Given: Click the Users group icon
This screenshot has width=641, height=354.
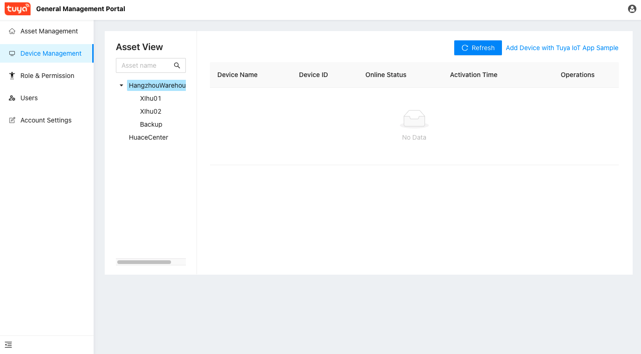Looking at the screenshot, I should coord(12,98).
